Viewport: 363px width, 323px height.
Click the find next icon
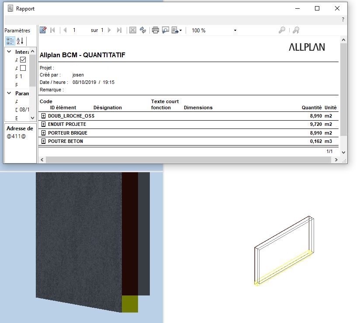click(x=296, y=30)
